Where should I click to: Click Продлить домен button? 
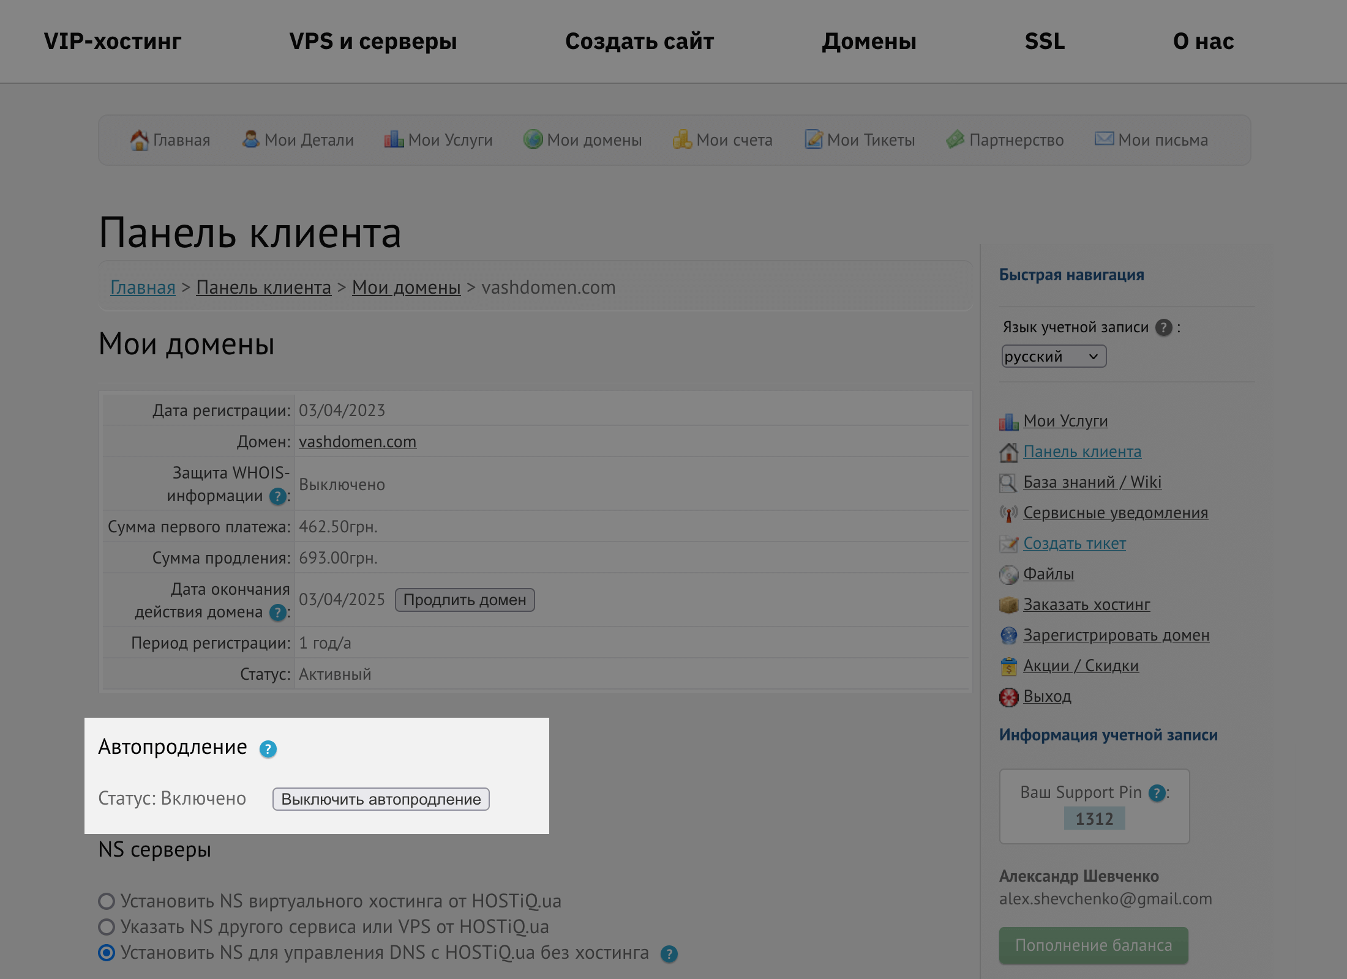click(x=465, y=600)
